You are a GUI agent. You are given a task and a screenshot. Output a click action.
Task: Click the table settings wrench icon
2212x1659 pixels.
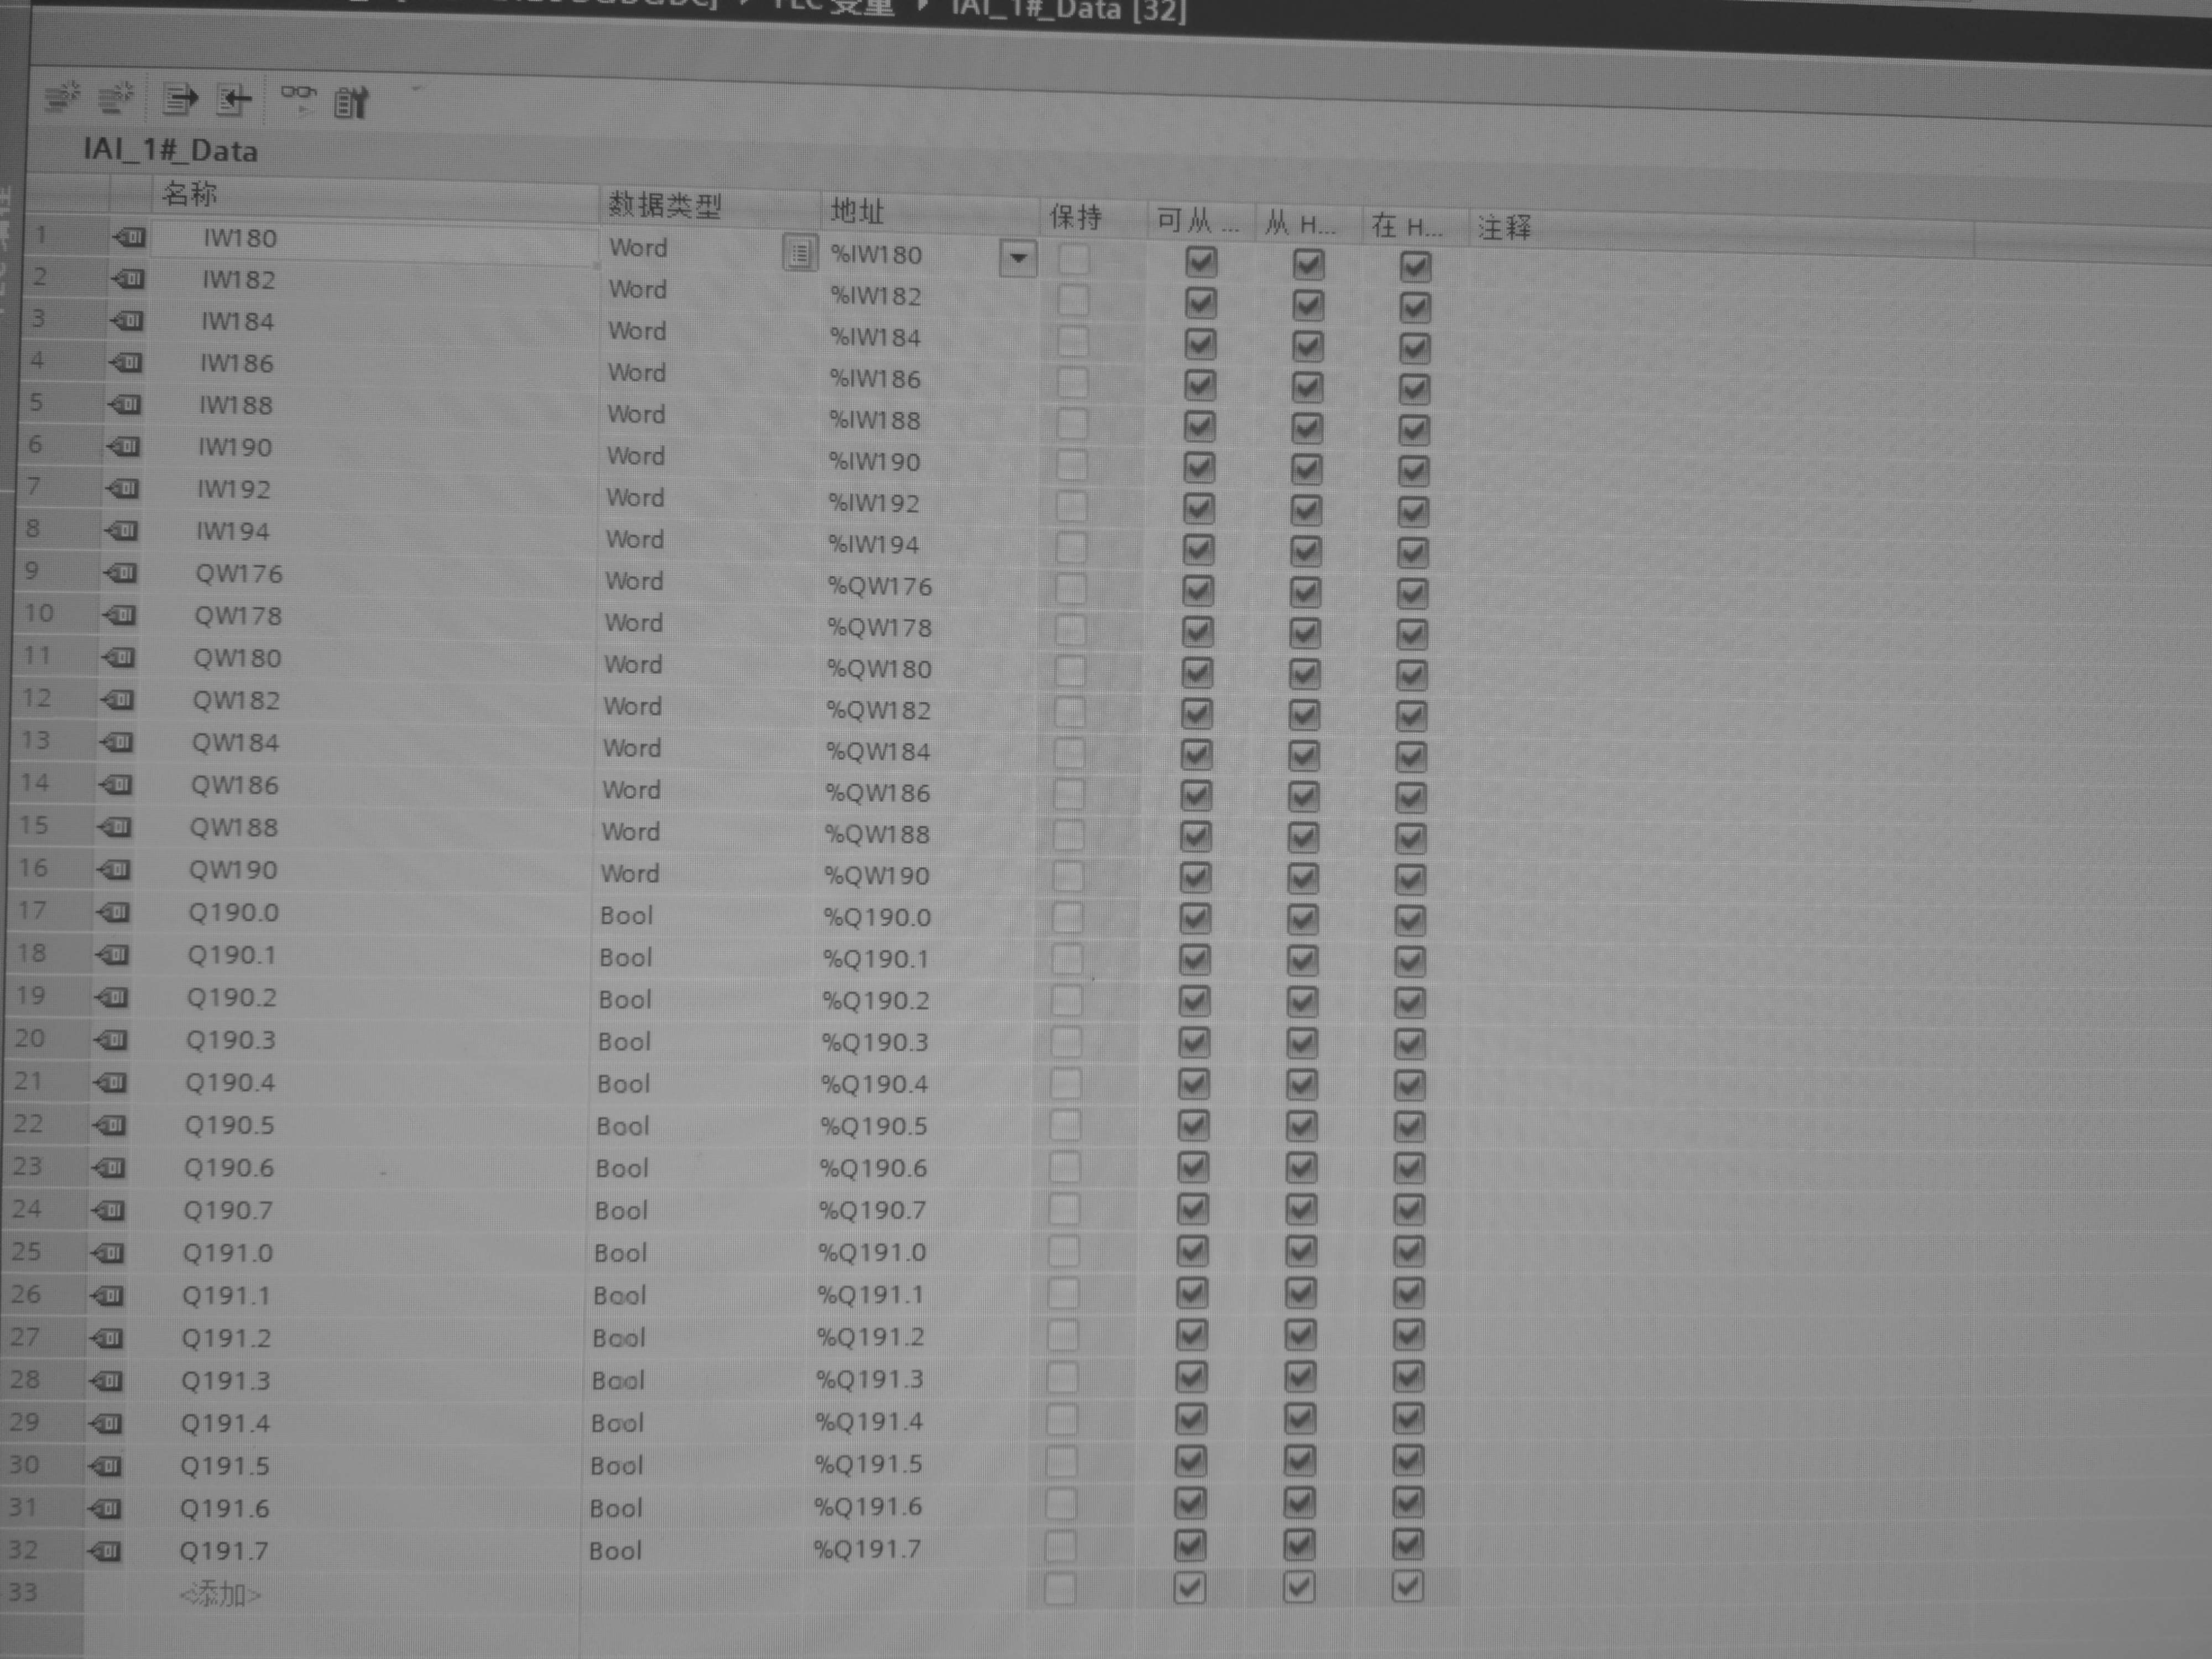click(351, 102)
